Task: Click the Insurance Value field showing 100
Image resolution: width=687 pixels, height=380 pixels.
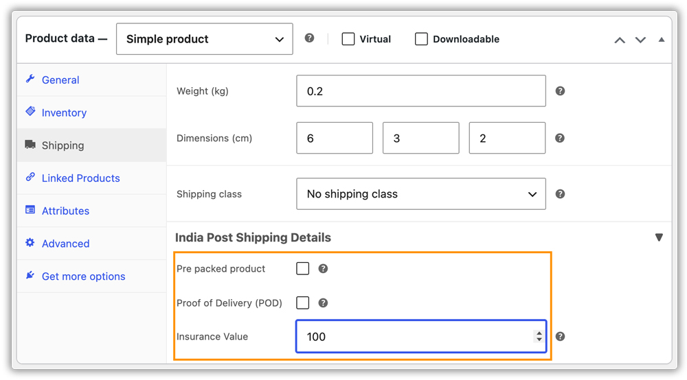Action: pyautogui.click(x=421, y=336)
